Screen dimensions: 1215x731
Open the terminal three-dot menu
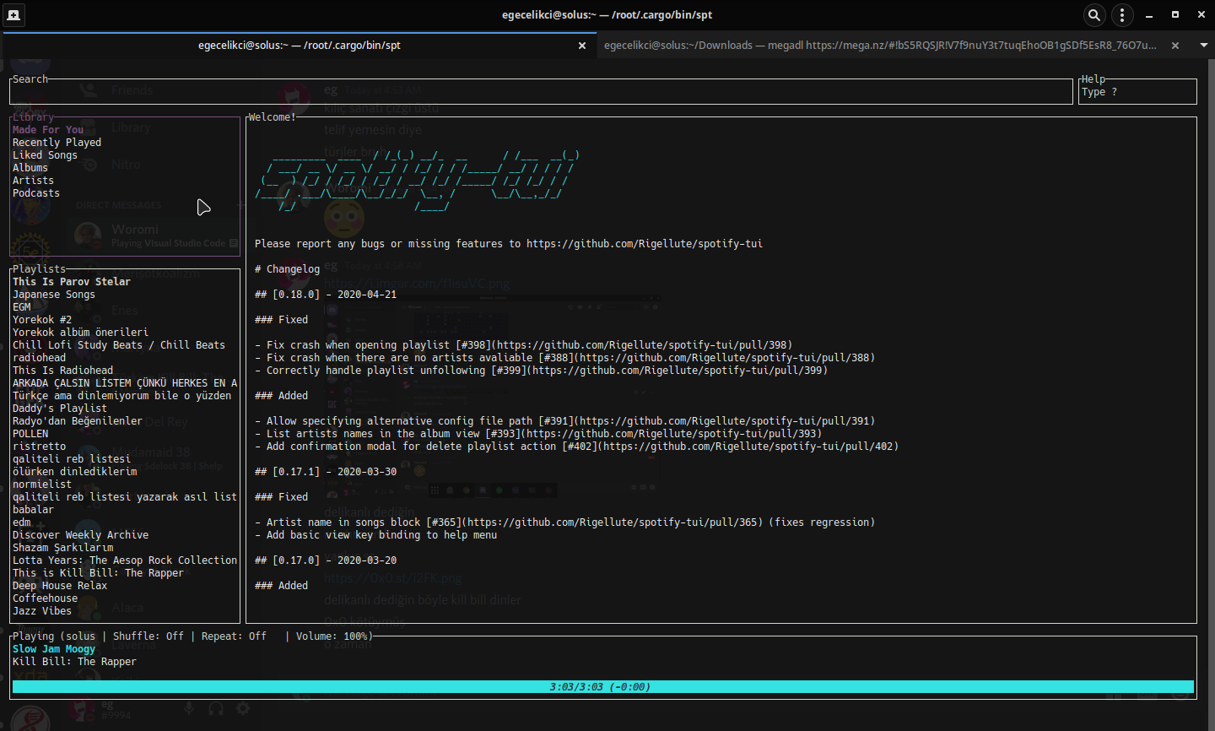1122,15
